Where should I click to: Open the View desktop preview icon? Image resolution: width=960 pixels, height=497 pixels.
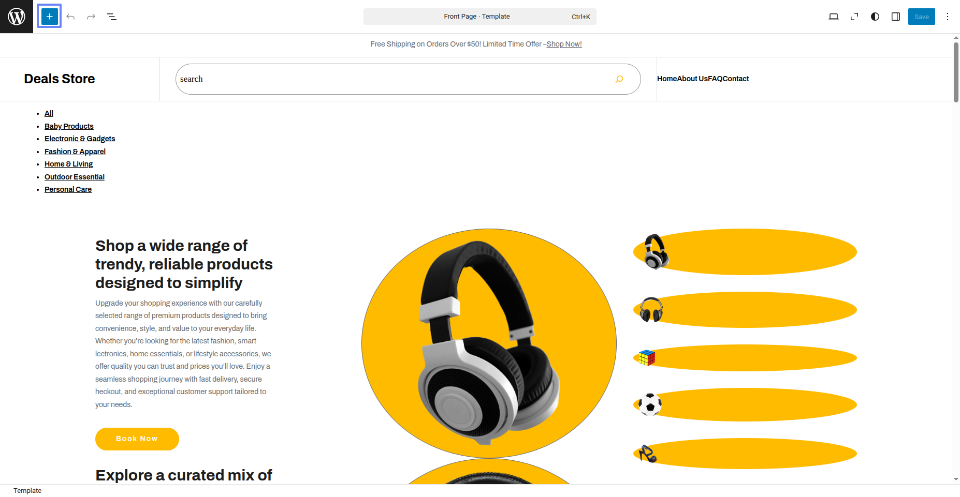click(834, 17)
